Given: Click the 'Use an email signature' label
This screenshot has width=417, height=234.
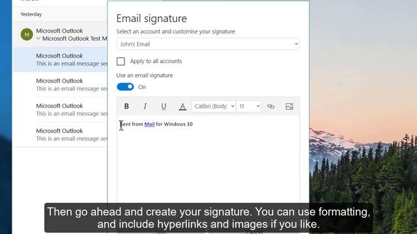Looking at the screenshot, I should pos(145,75).
